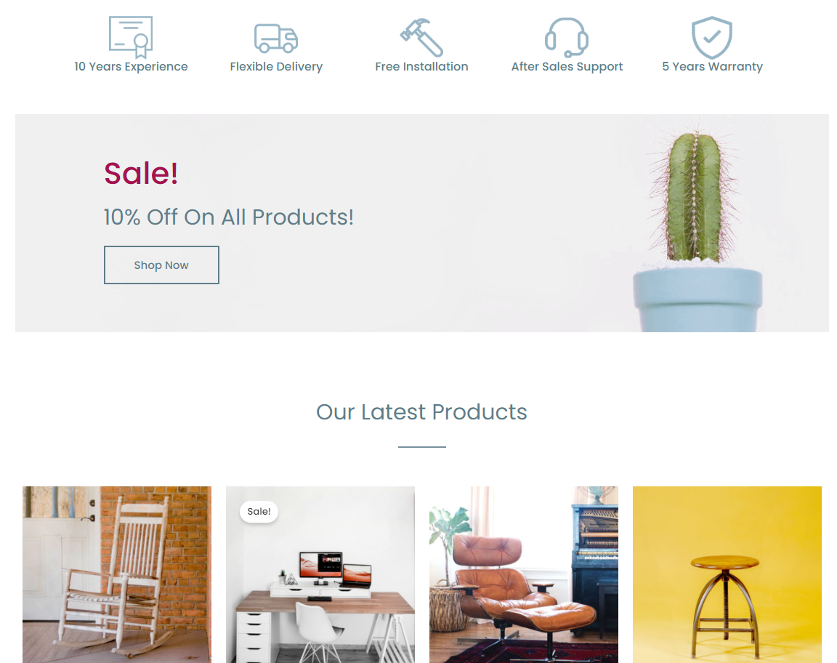Click the 10% Off On All Products text
This screenshot has width=837, height=663.
(228, 217)
